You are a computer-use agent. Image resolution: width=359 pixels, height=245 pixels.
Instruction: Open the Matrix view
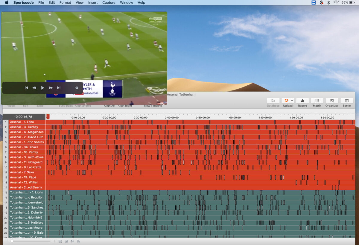[317, 101]
